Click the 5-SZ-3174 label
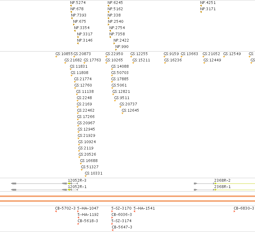 121,221
